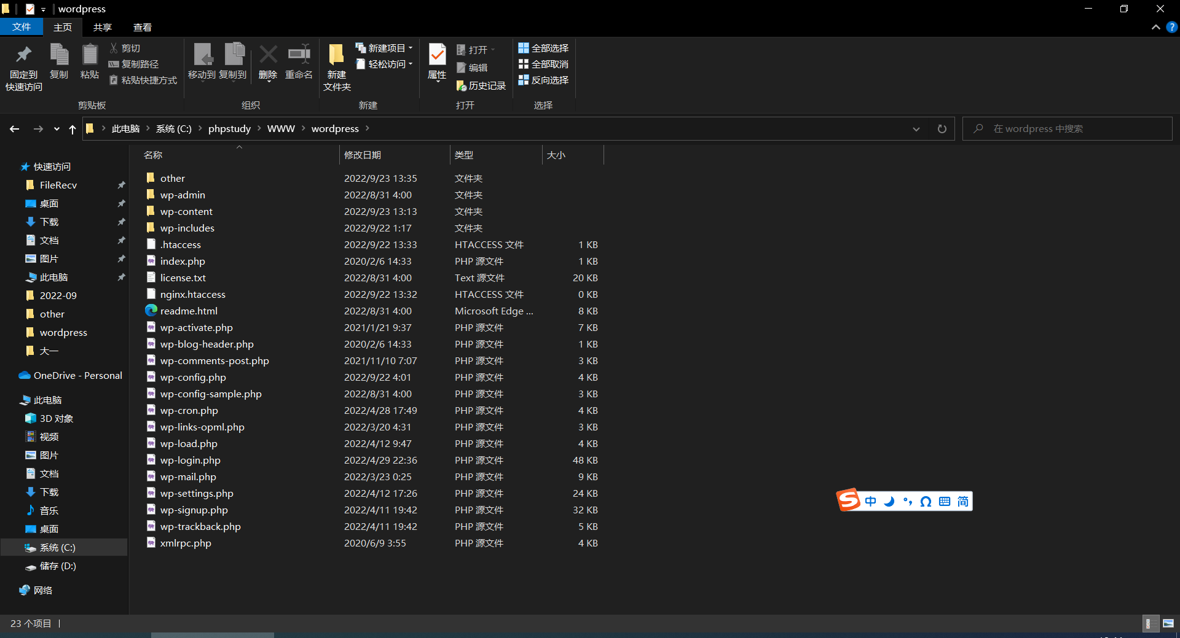This screenshot has height=638, width=1180.
Task: Open Properties via checkmark icon
Action: tap(437, 55)
